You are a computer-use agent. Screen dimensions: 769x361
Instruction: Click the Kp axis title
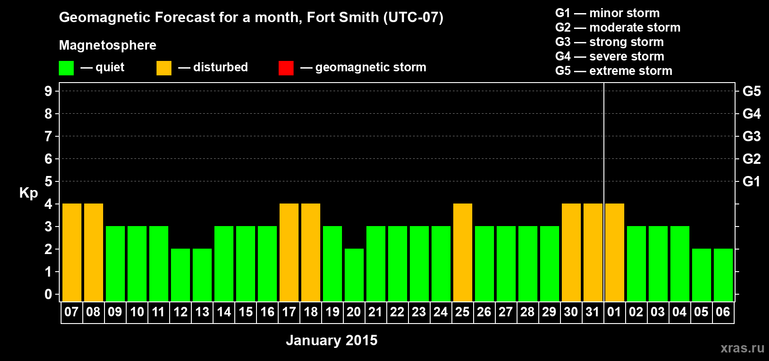(x=28, y=194)
